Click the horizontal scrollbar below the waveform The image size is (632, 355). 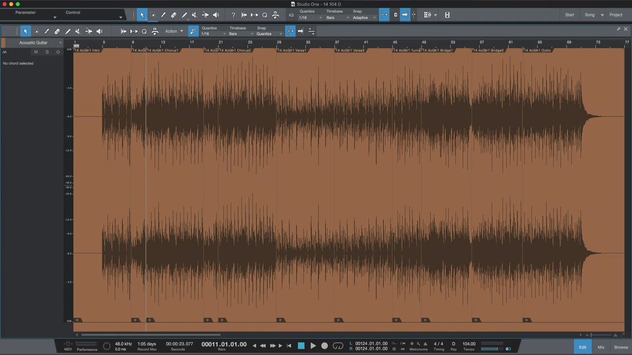(151, 334)
